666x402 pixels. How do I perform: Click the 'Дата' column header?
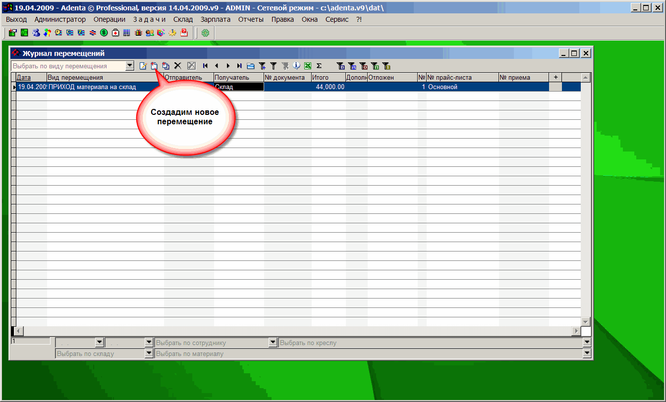pos(24,78)
